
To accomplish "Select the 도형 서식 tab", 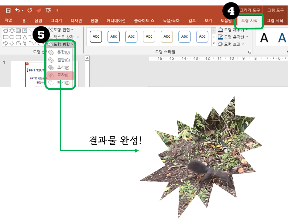I will click(249, 20).
